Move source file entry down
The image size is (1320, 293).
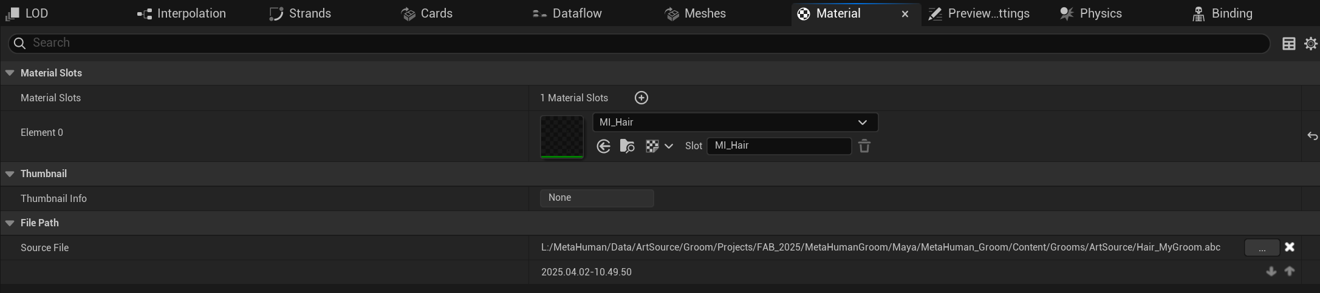click(x=1271, y=272)
